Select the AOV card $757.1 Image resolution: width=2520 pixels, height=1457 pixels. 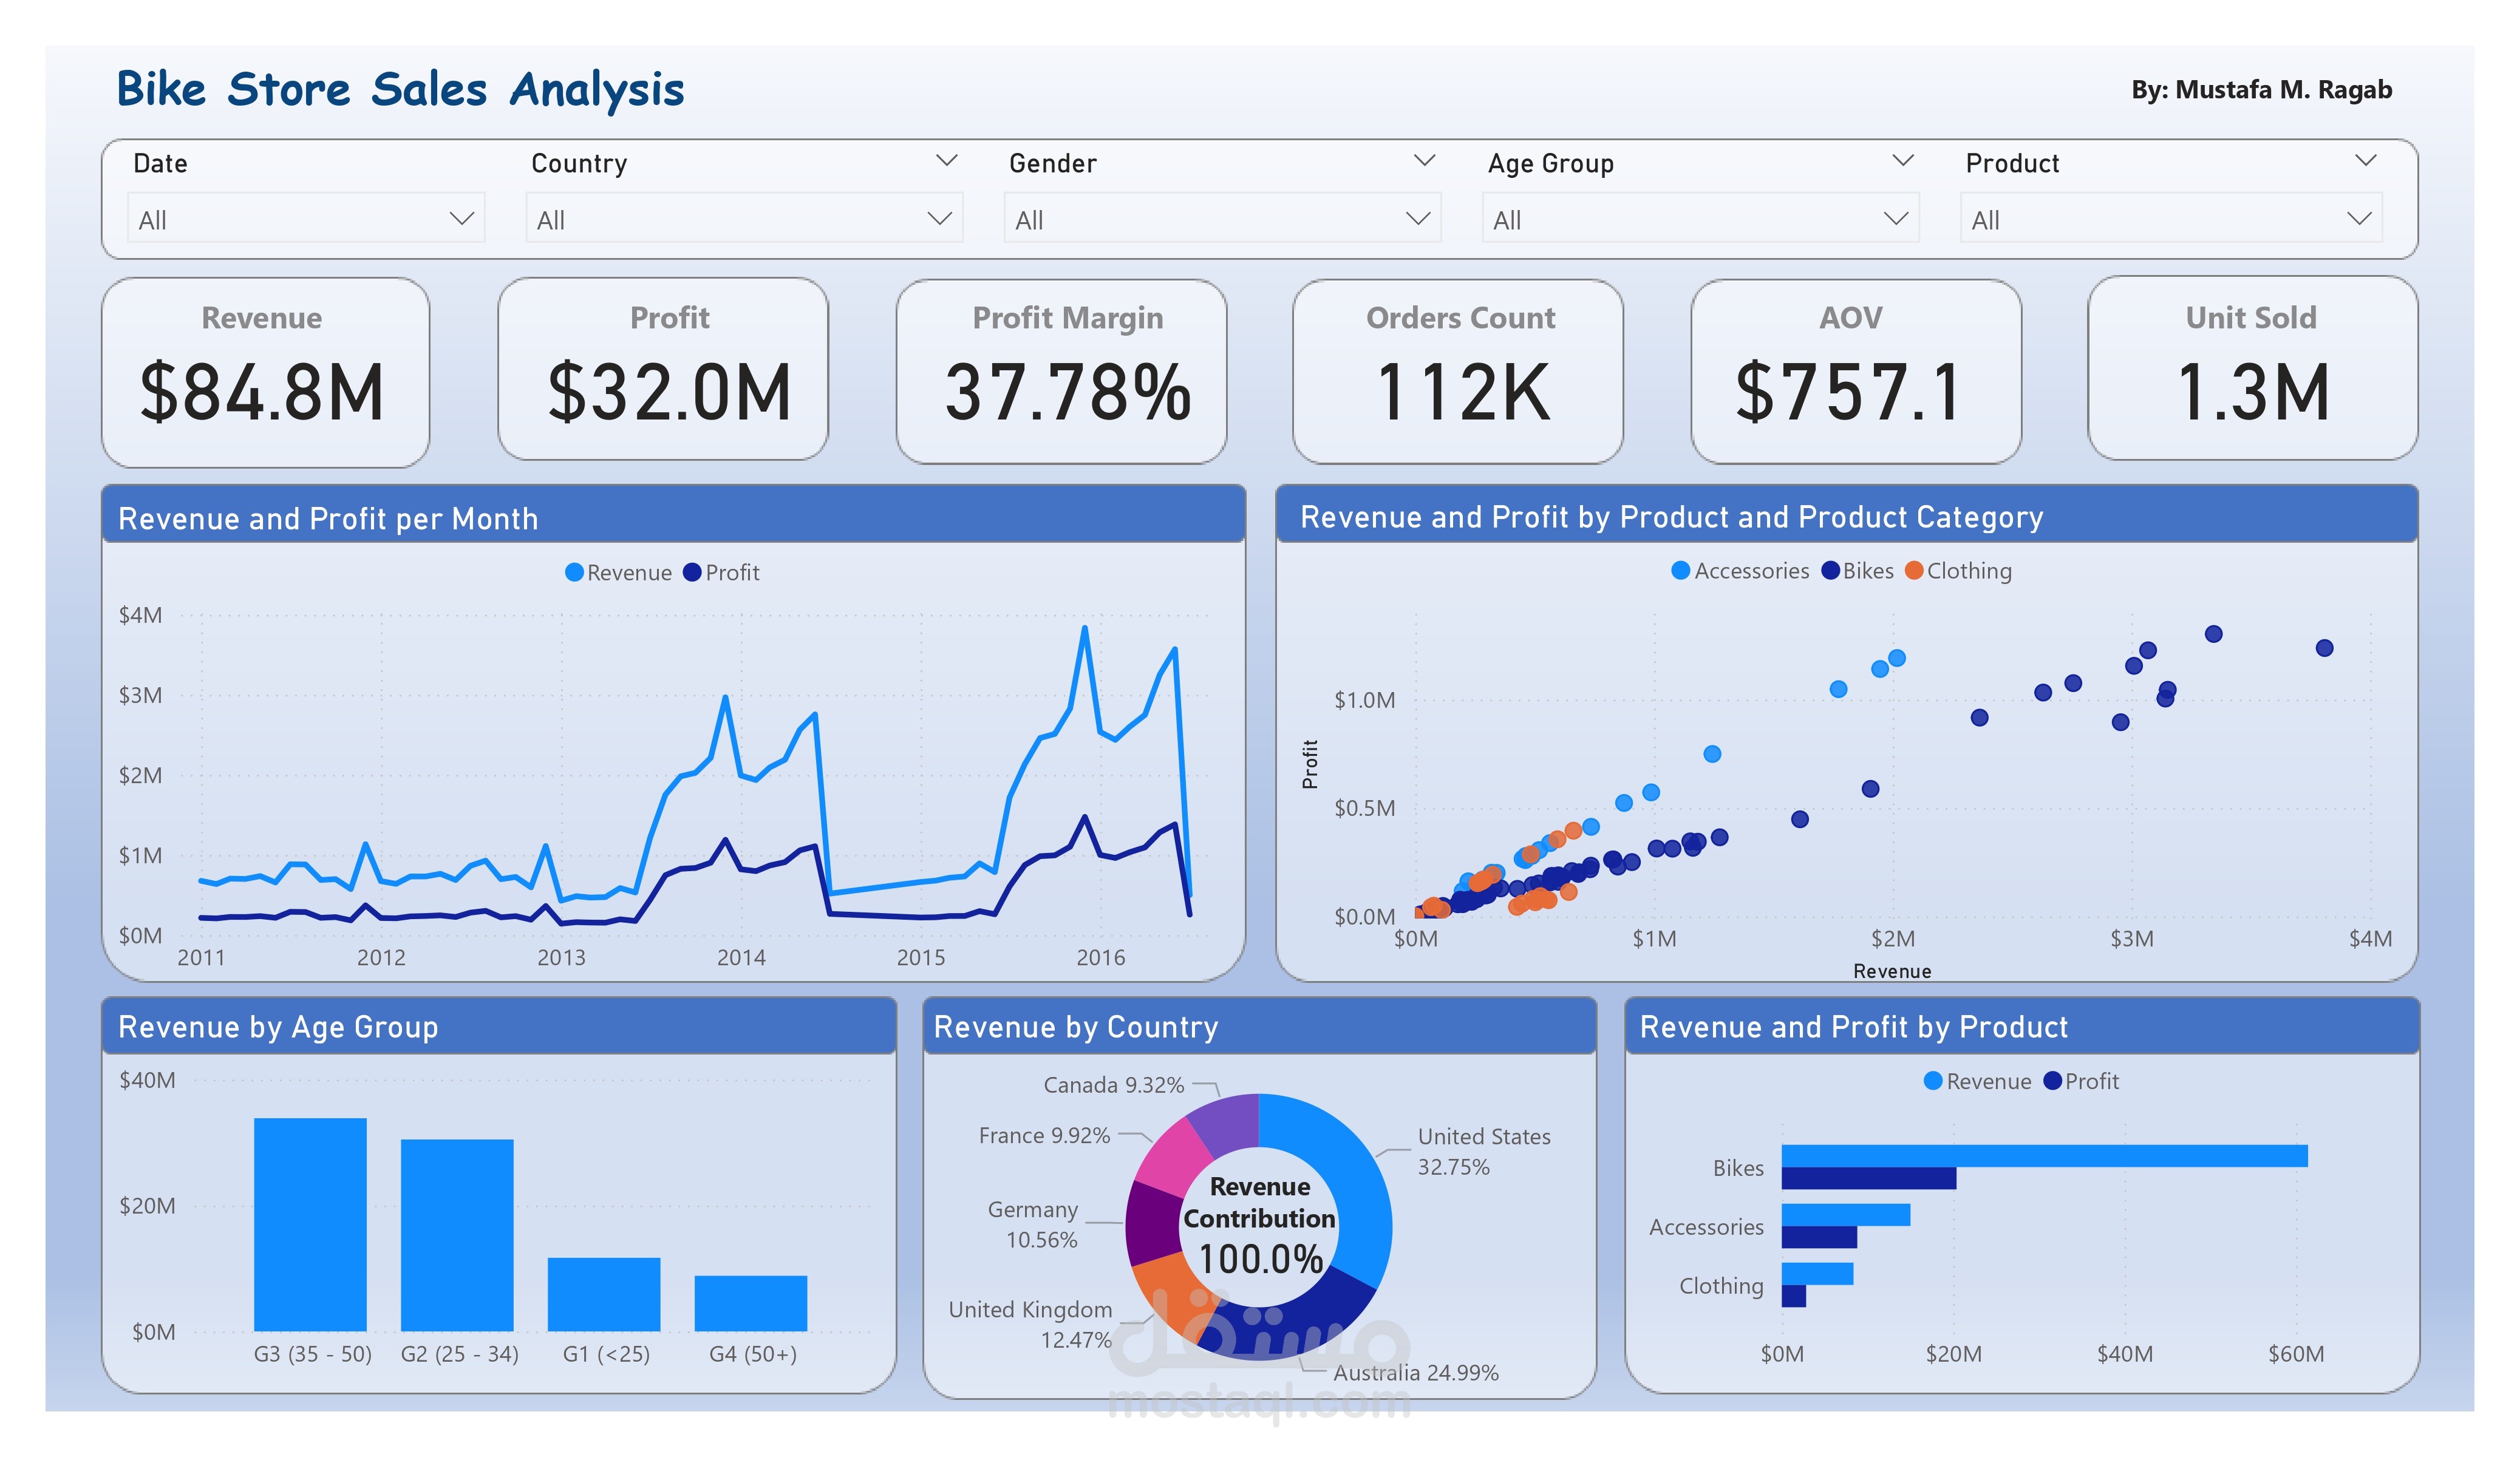click(1856, 371)
